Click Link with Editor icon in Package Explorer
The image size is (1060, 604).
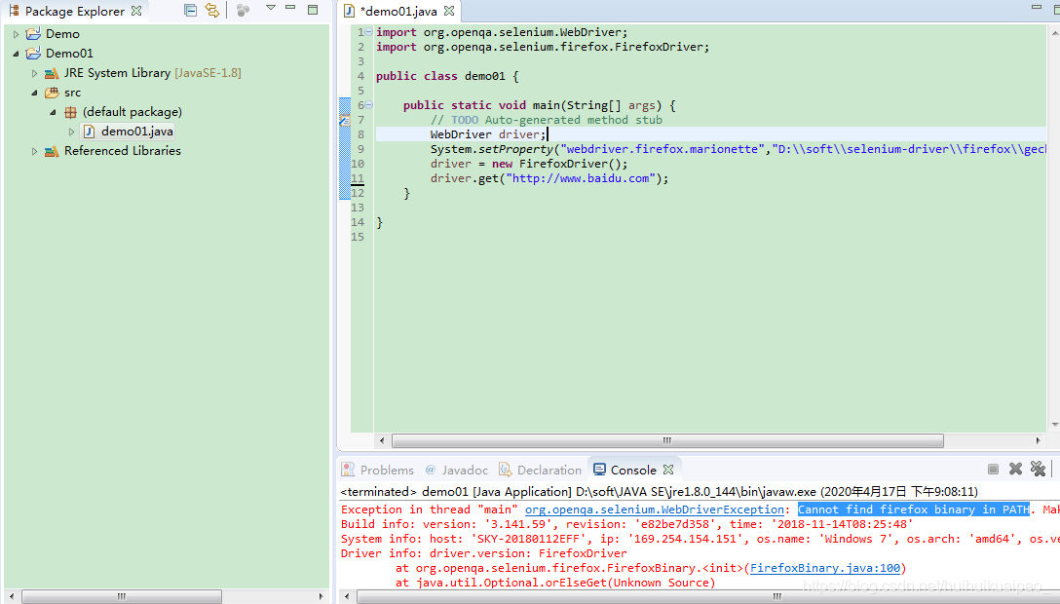(212, 10)
